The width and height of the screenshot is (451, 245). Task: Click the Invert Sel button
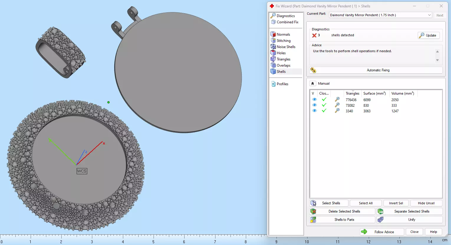point(396,203)
